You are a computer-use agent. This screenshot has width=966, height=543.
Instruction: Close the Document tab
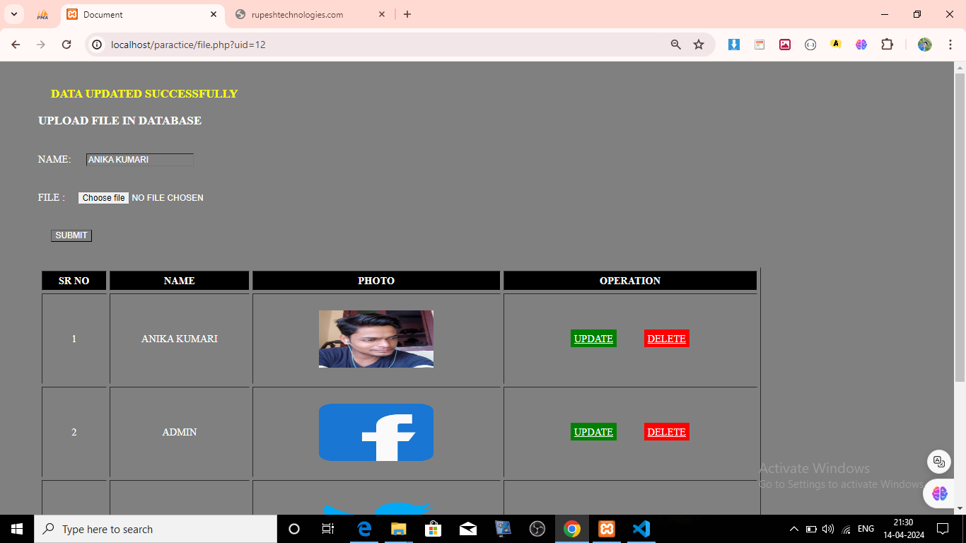click(x=214, y=14)
